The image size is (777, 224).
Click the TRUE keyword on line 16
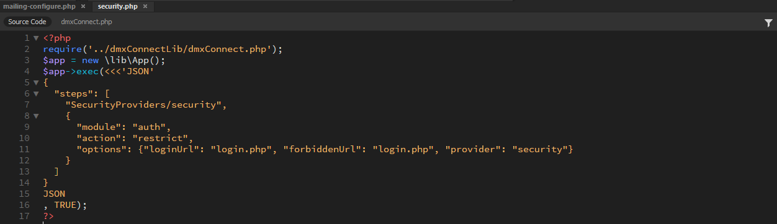65,205
